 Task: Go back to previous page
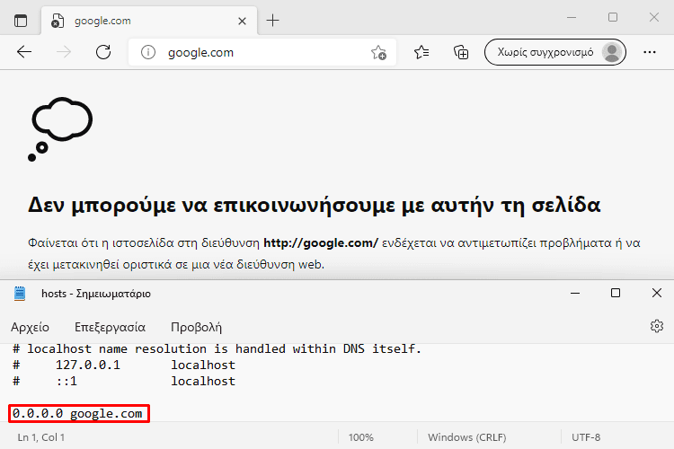24,52
